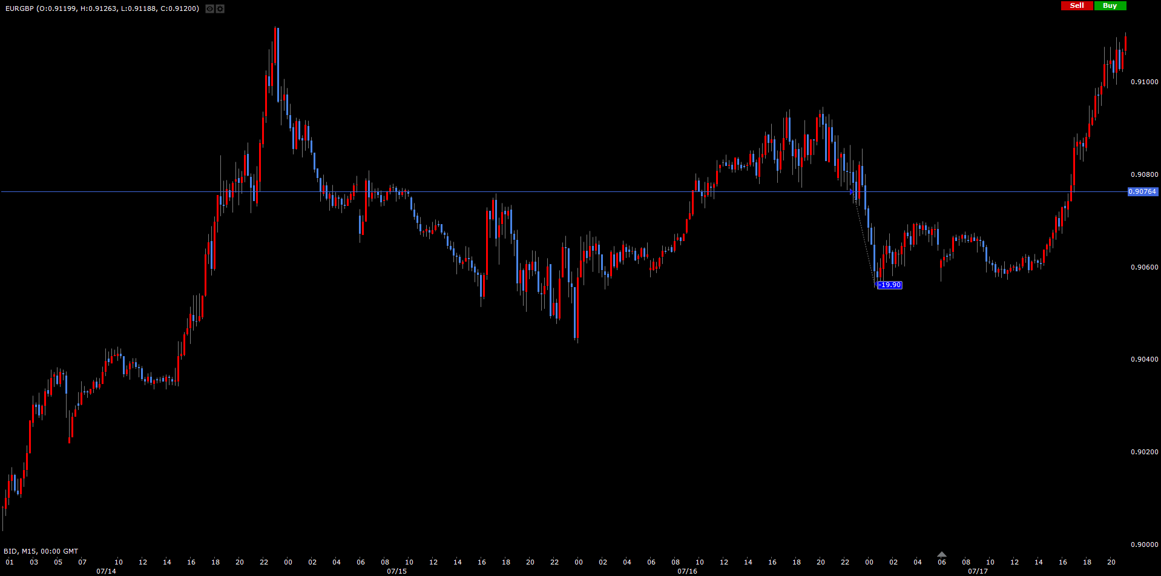Click the BID, M15, 00:00 GMT label
Screen dimensions: 1161x576
41,551
